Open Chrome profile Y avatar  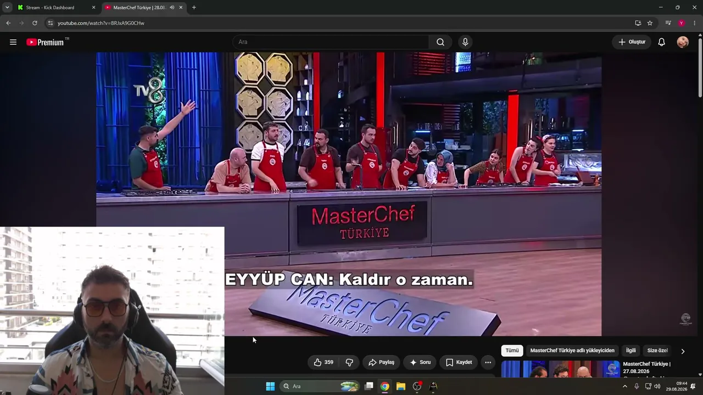(682, 23)
